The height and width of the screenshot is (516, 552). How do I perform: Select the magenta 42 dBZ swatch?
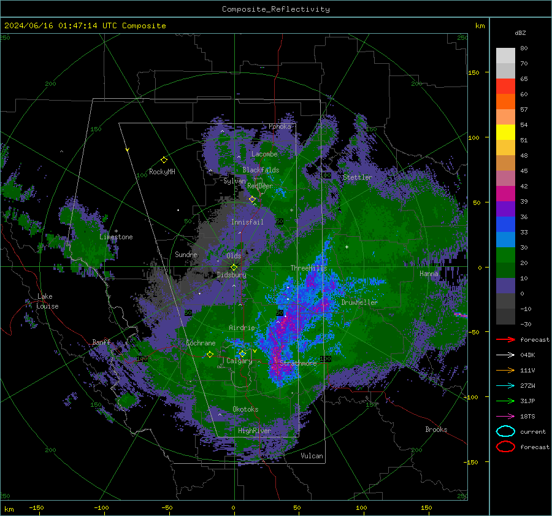[x=505, y=193]
